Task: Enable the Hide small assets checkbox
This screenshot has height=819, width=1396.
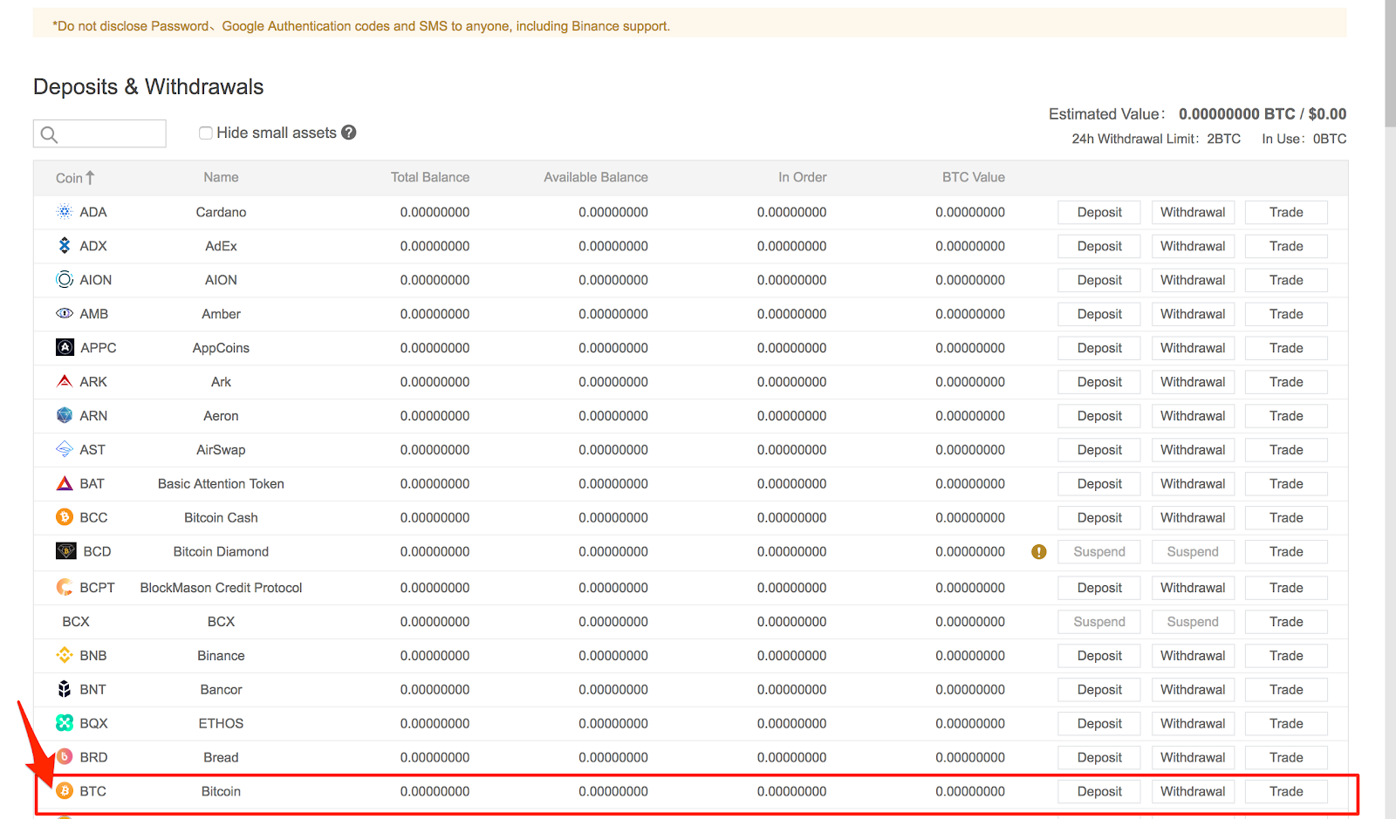Action: coord(206,133)
